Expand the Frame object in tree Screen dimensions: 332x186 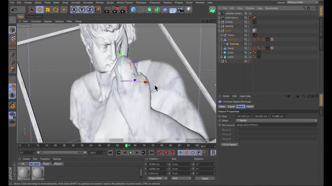tap(222, 35)
